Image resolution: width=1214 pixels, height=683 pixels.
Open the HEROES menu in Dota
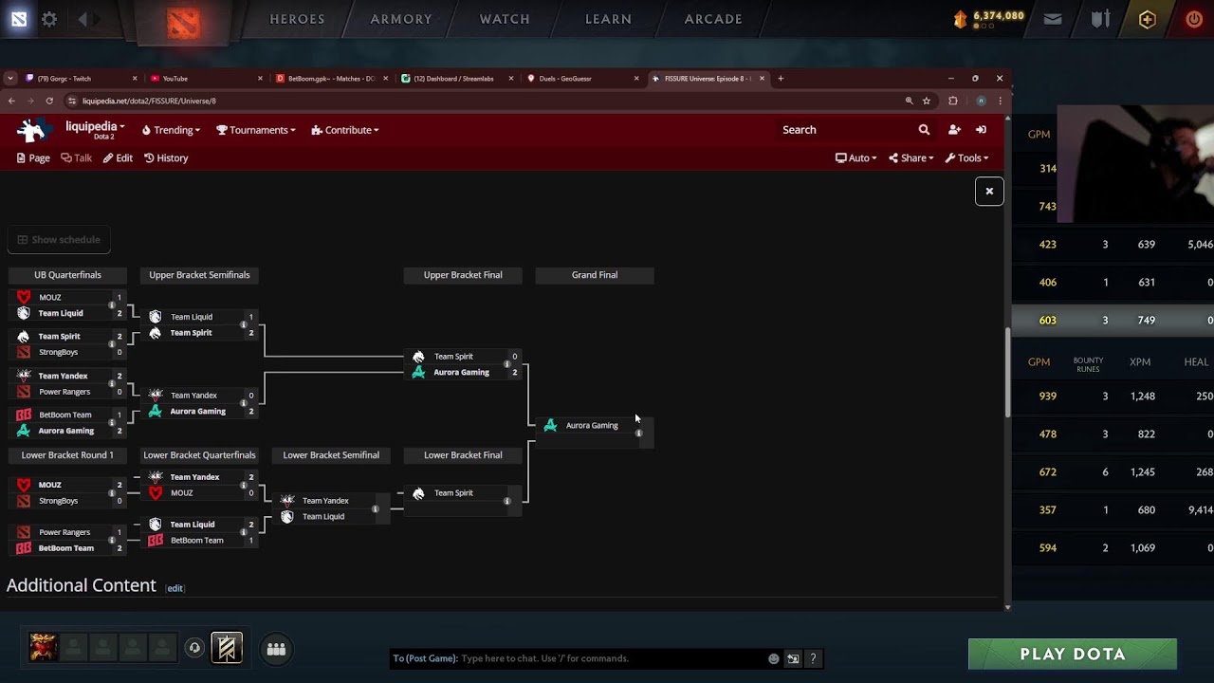click(x=297, y=19)
